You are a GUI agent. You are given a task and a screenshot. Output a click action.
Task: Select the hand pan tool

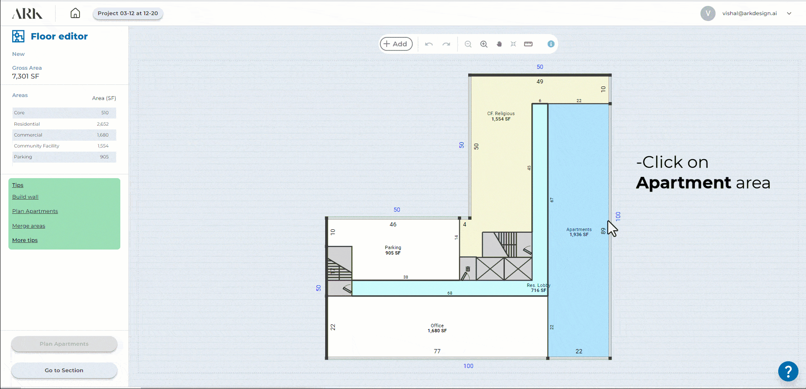click(499, 44)
